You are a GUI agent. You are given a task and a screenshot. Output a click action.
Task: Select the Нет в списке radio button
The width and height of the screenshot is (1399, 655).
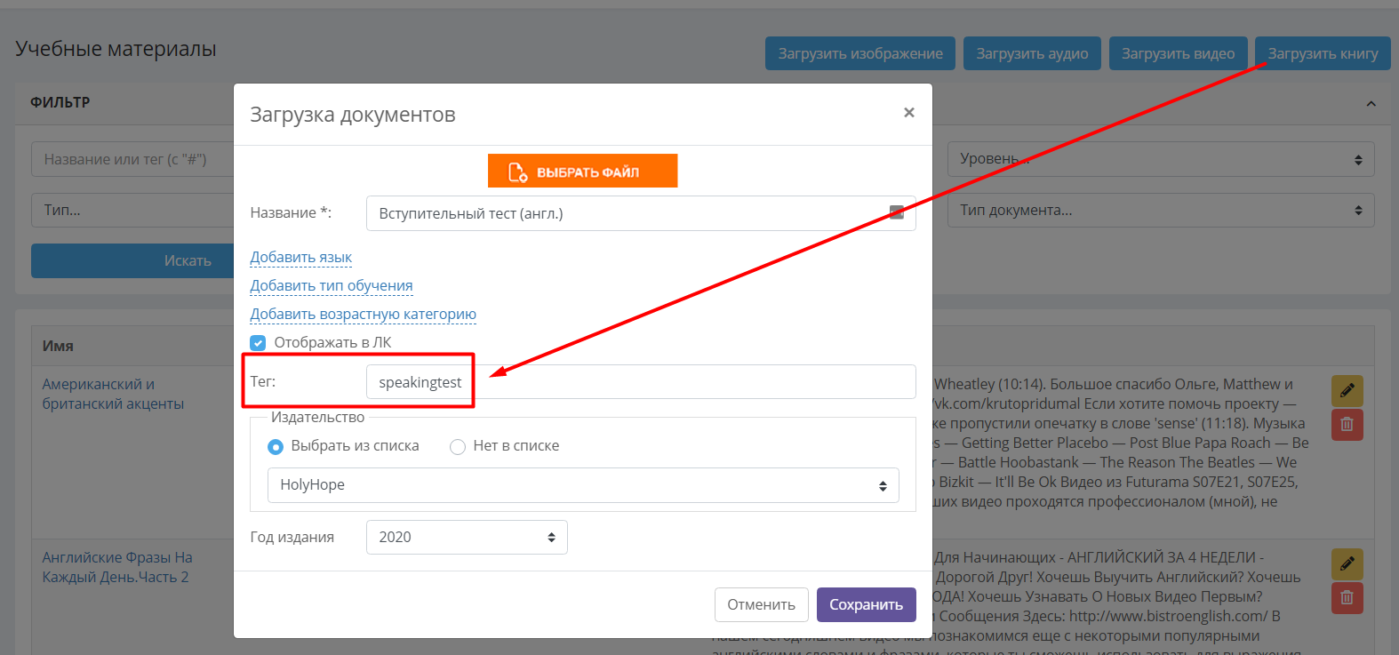point(458,446)
